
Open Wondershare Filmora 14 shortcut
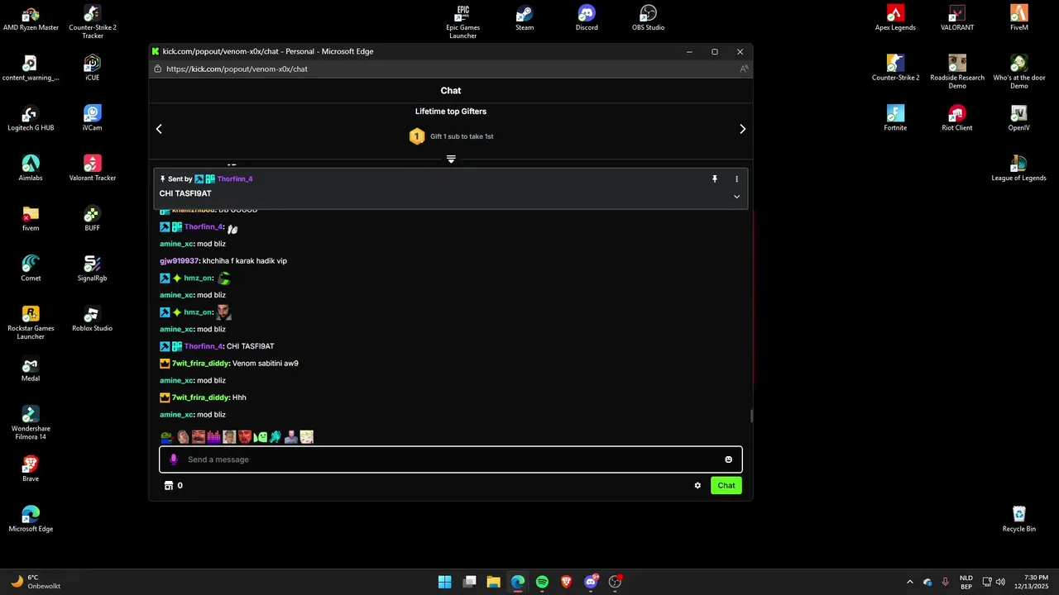tap(31, 423)
